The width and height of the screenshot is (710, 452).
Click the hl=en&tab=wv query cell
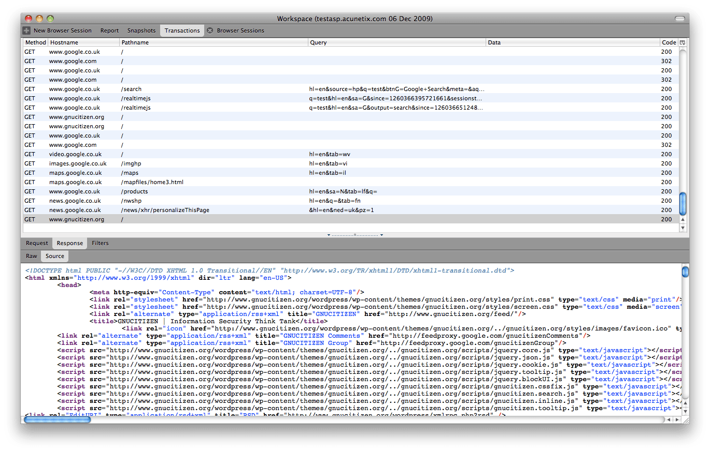(330, 154)
